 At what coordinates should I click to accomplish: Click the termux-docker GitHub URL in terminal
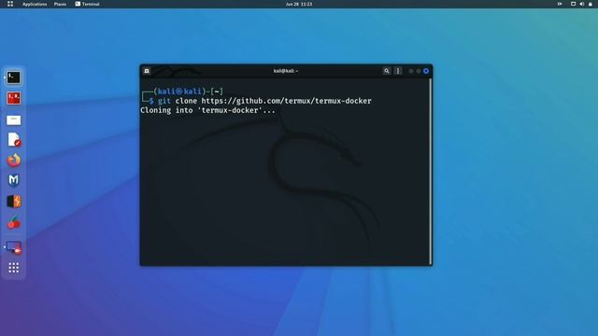point(286,101)
